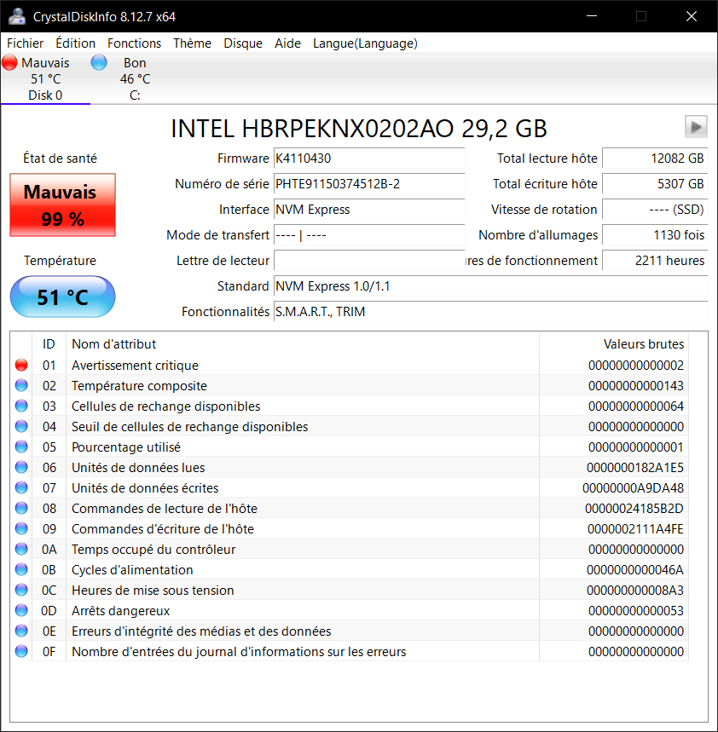Click the blue status dot for Température composite
The width and height of the screenshot is (718, 732).
tap(21, 386)
